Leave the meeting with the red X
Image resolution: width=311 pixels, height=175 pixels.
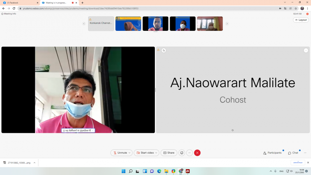click(197, 153)
